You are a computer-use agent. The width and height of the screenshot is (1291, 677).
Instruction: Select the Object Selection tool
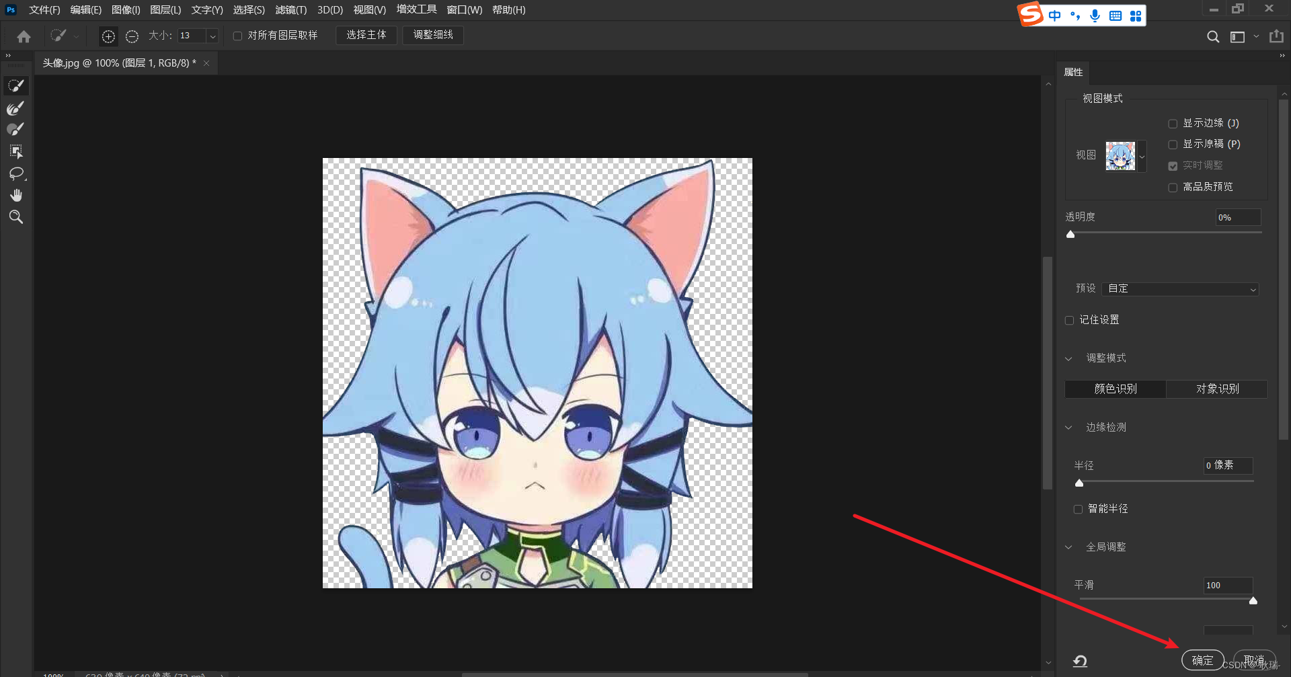click(16, 151)
